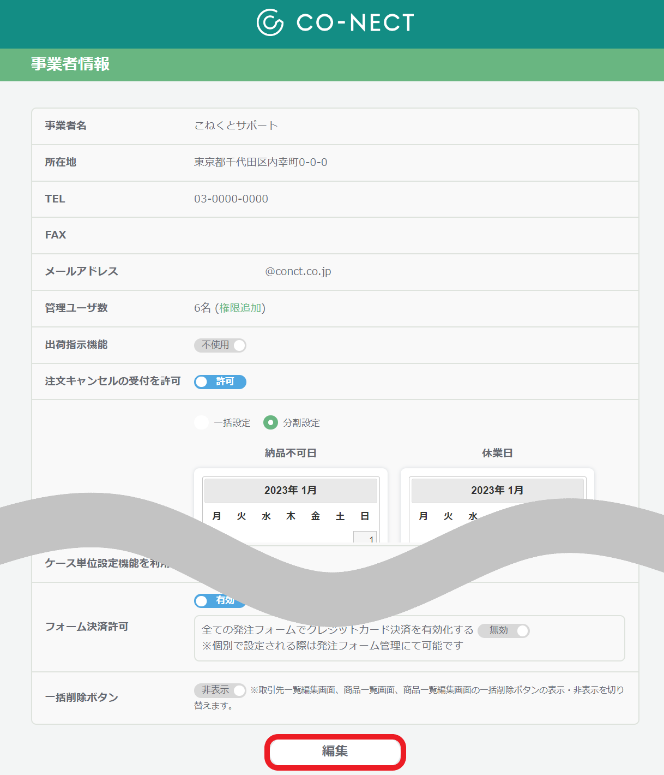Click 月 weekday header in 休業日 calendar

(424, 516)
